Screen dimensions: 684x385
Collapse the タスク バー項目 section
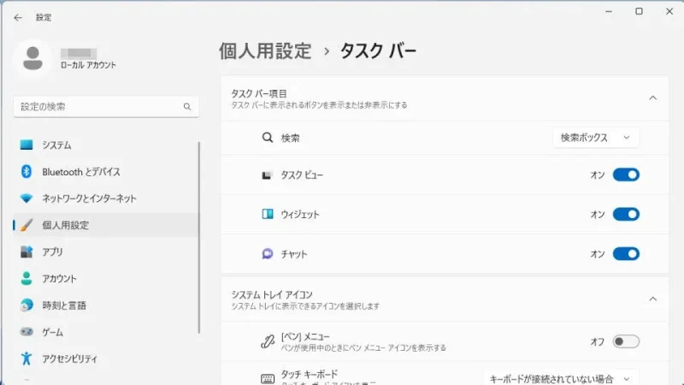coord(653,98)
